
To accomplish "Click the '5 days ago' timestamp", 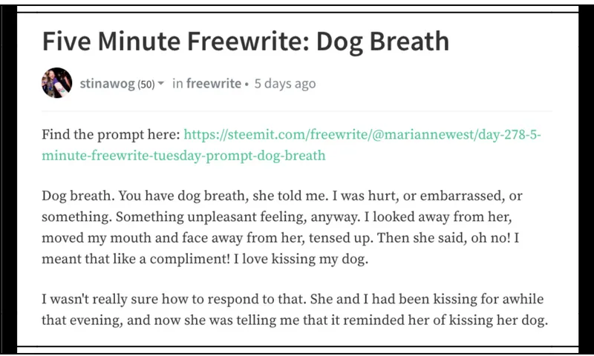I will (285, 84).
